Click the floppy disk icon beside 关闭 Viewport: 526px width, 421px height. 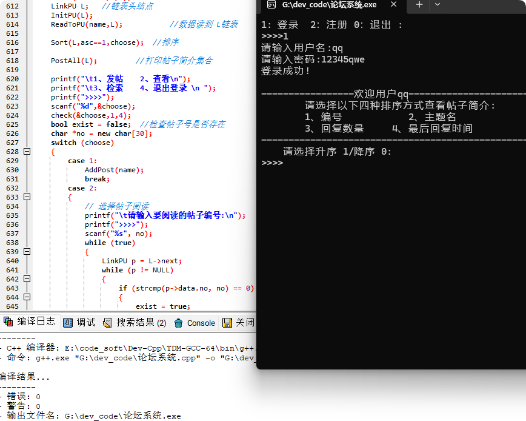pyautogui.click(x=227, y=323)
